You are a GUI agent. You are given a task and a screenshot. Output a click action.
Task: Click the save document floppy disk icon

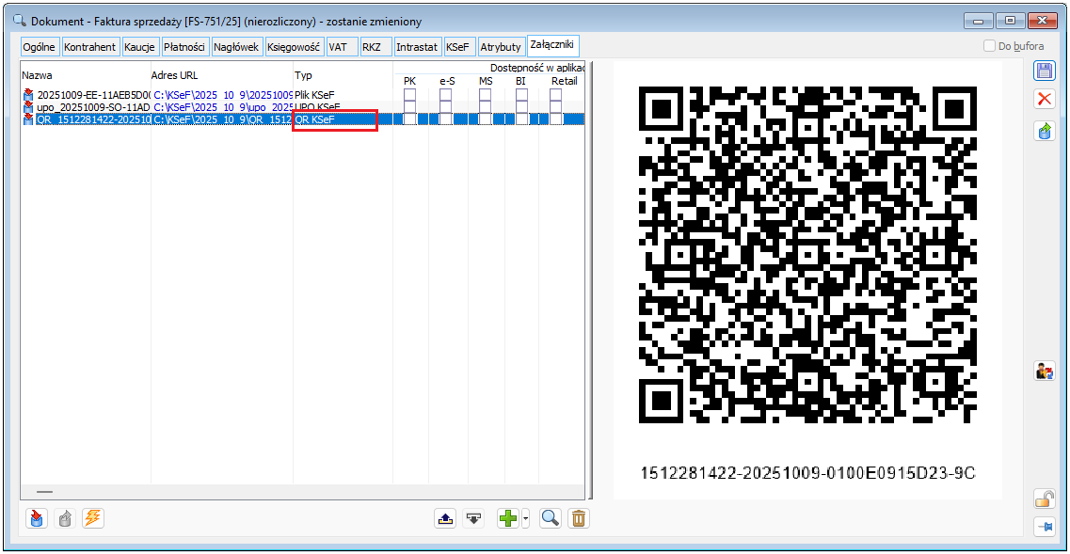(x=1044, y=71)
